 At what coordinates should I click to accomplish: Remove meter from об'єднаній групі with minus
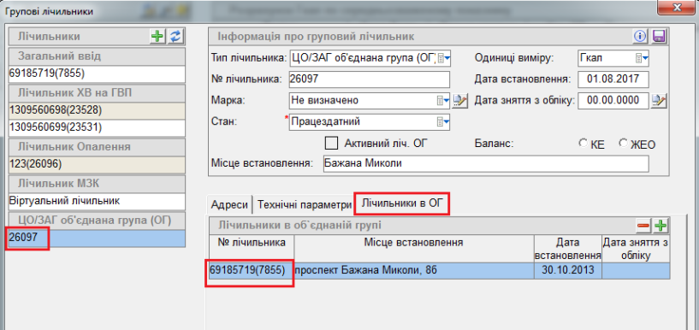[x=643, y=227]
